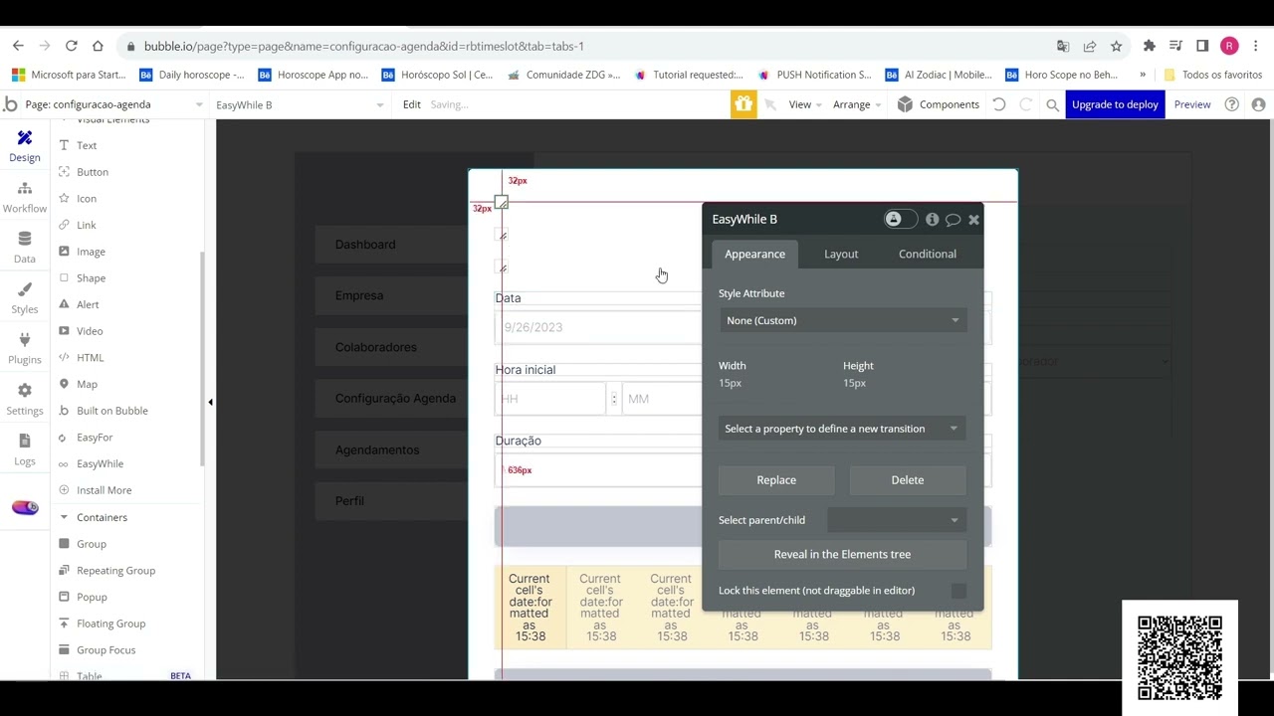Open the Arrange menu dropdown
Viewport: 1274px width, 716px height.
[x=857, y=104]
